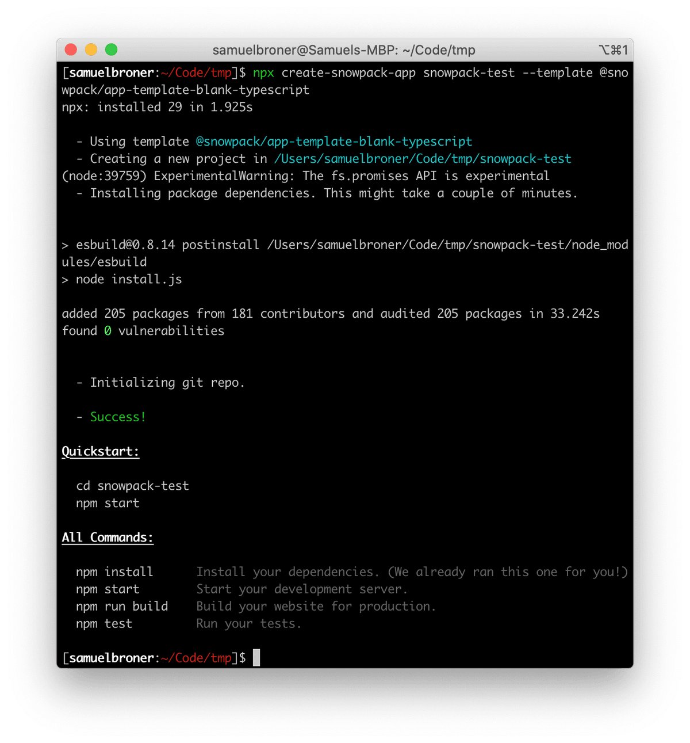690x743 pixels.
Task: Click the yellow minimize window button
Action: coord(91,50)
